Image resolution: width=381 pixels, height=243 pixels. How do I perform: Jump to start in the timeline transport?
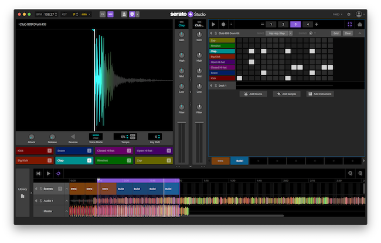tap(38, 173)
